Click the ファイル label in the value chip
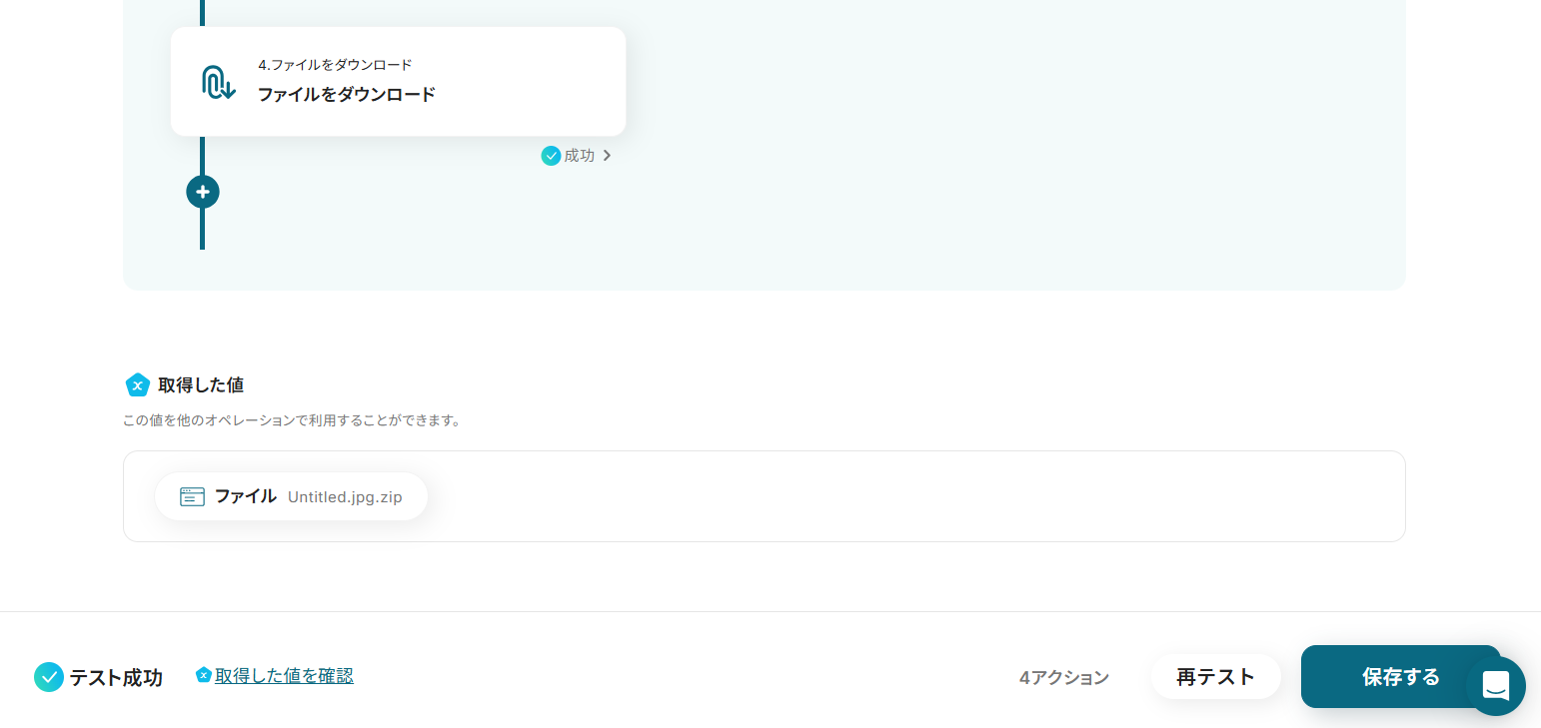Image resolution: width=1541 pixels, height=728 pixels. coord(245,496)
